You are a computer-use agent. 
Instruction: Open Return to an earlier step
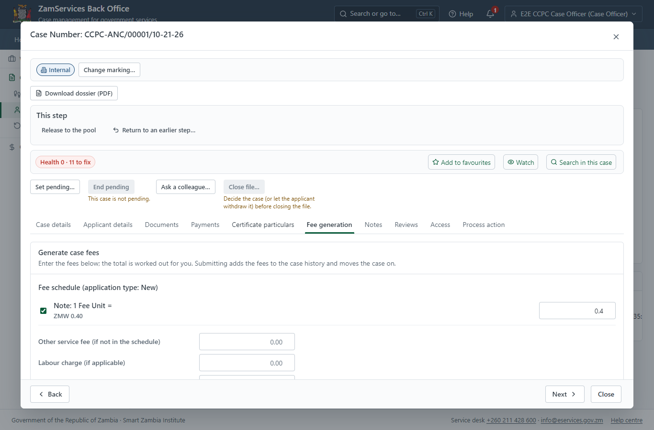point(154,130)
